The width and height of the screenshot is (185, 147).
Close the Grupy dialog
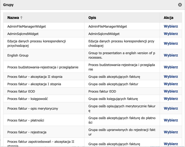pyautogui.click(x=180, y=5)
